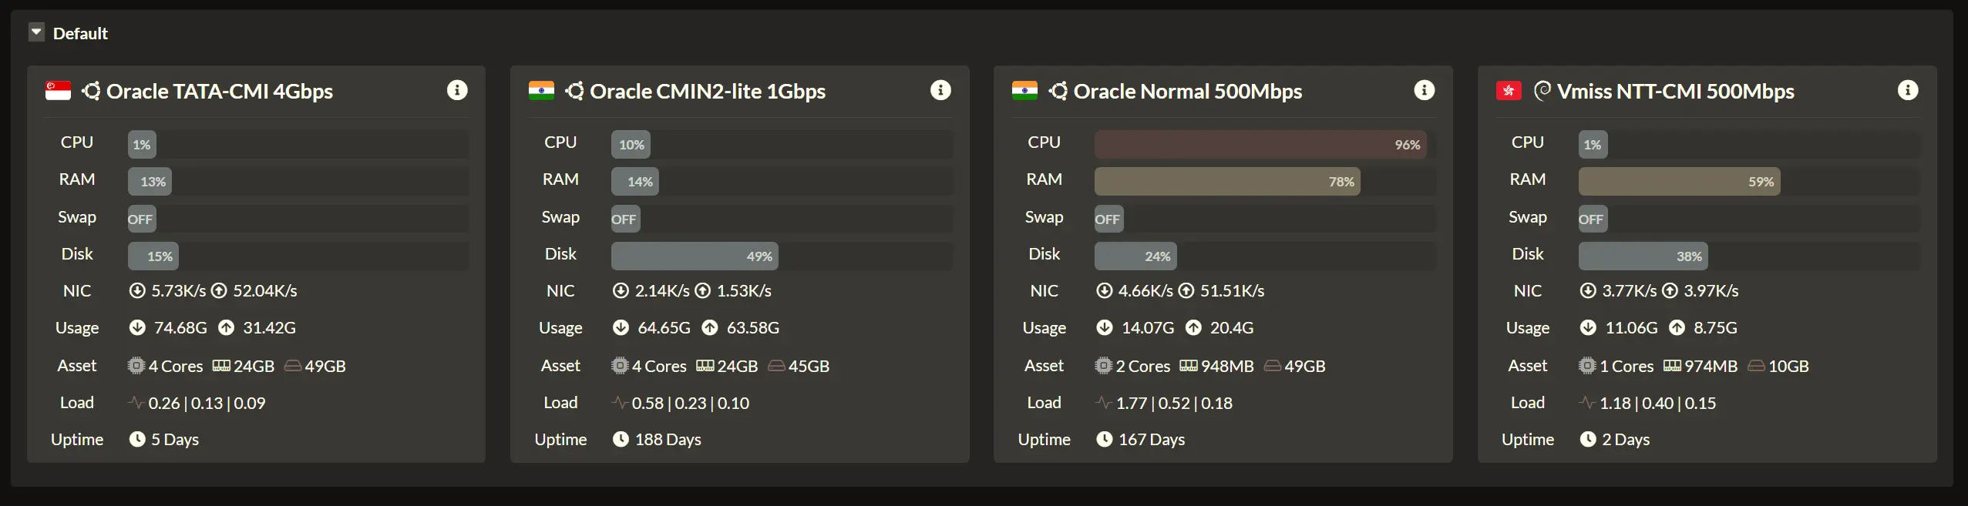Open info for Oracle CMIN2-lite 1Gbps
Image resolution: width=1968 pixels, height=506 pixels.
[x=940, y=90]
